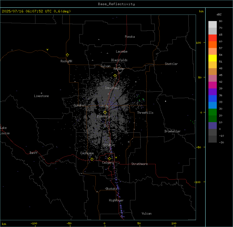Screen dimensions: 233x227
Task: Click the purple 36-39 dBZ legend swatch
Action: [x=212, y=92]
